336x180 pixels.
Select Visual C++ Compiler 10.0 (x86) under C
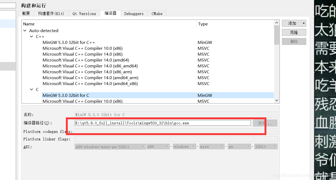[x=82, y=101]
